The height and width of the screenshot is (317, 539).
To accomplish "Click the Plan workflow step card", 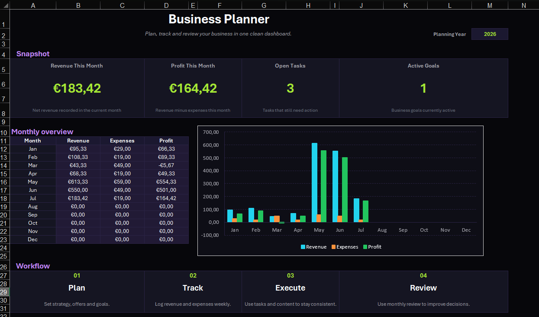I will point(77,291).
